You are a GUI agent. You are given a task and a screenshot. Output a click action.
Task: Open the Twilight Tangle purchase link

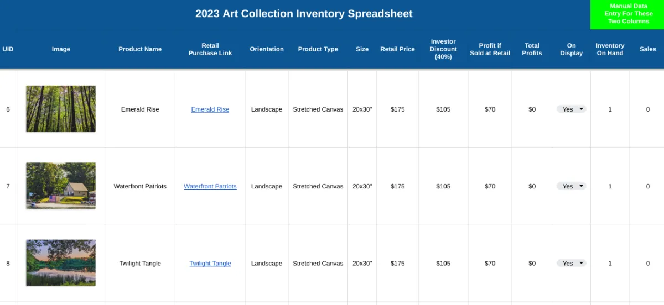[x=210, y=264]
